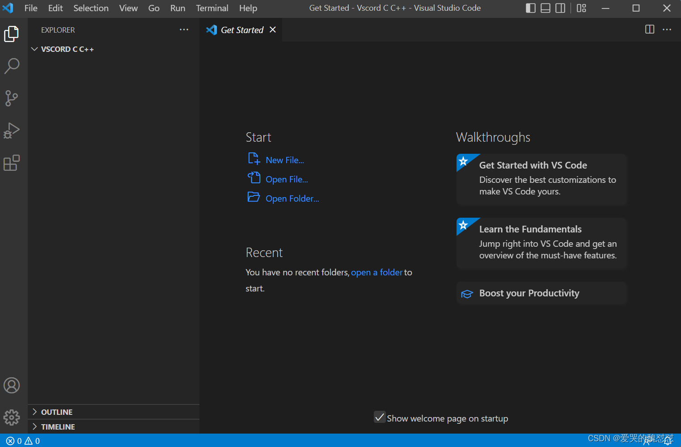Open the Extensions view
This screenshot has height=447, width=681.
[12, 163]
